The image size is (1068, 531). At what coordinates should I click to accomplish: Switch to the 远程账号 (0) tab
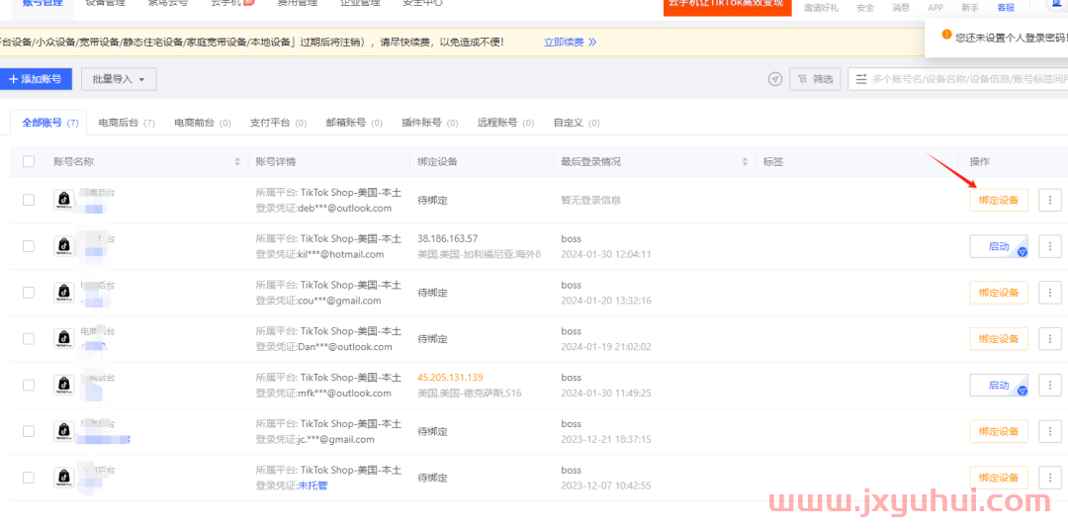click(505, 124)
